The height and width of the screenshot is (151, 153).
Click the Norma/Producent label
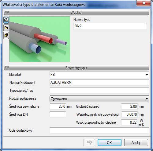click(22, 83)
